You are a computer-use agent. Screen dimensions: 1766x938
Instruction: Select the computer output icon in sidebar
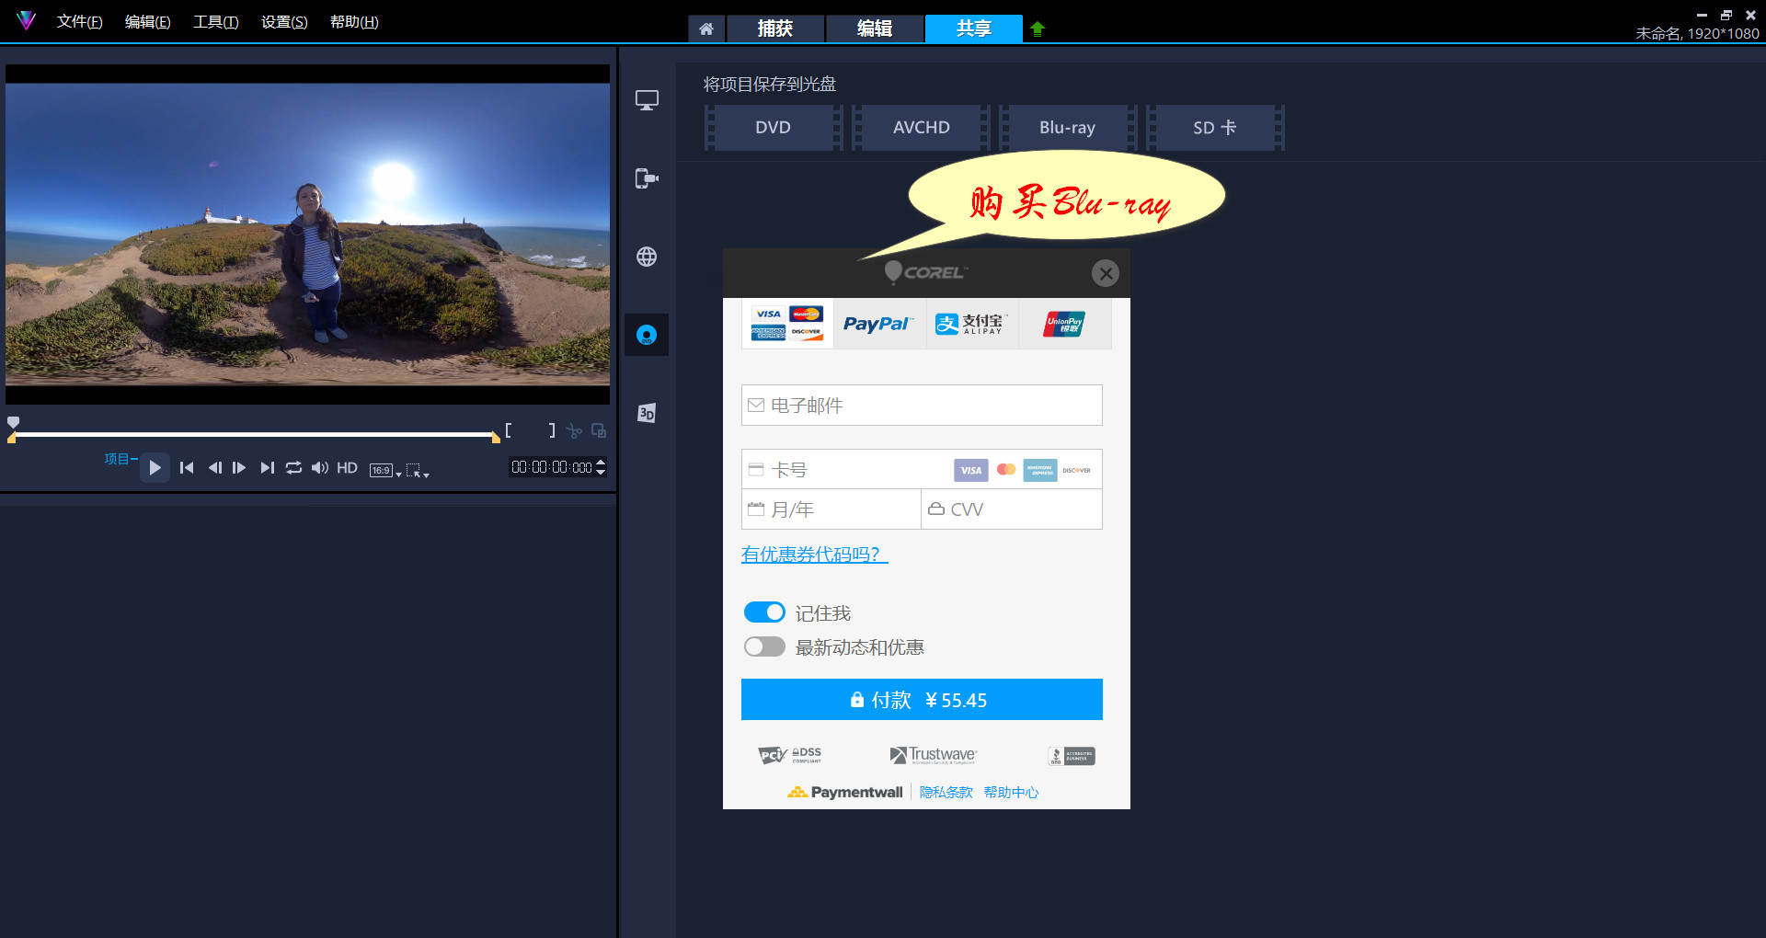[x=647, y=100]
